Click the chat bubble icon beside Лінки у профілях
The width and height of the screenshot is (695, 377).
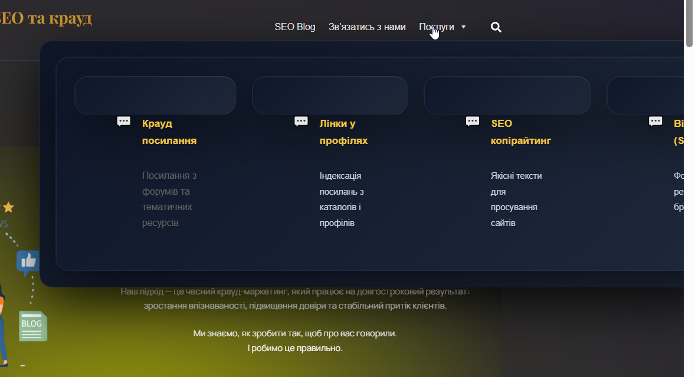pos(301,122)
